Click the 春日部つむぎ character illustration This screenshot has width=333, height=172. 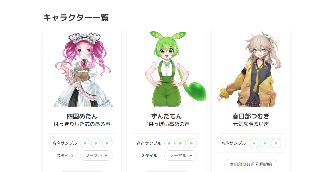point(251,69)
